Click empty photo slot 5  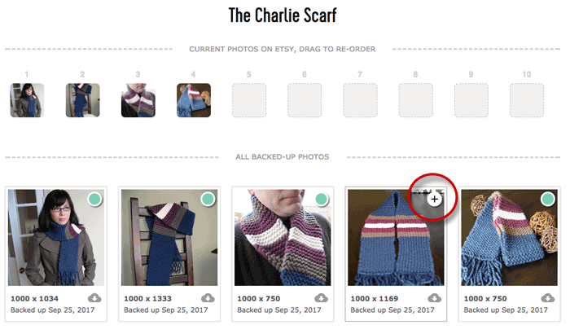[x=249, y=100]
